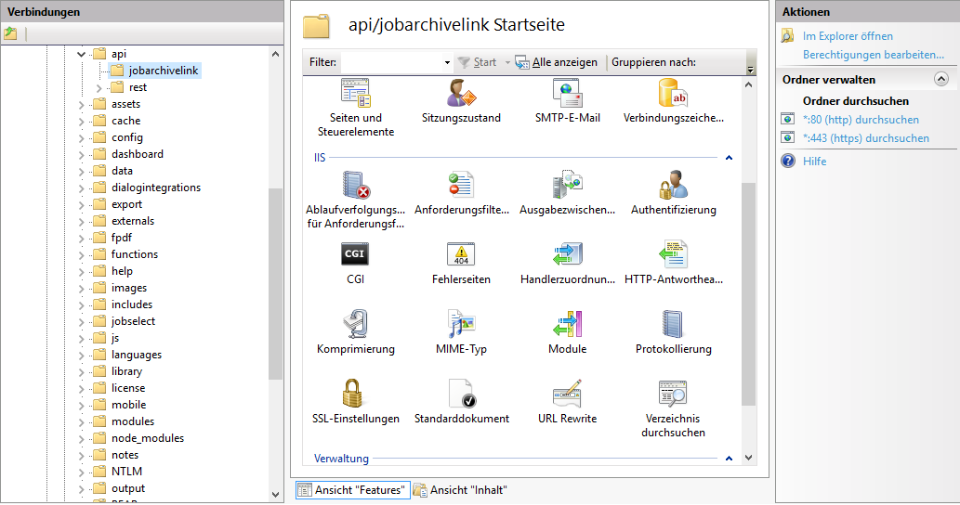Switch to Ansicht "Inhalt" tab

[x=460, y=490]
